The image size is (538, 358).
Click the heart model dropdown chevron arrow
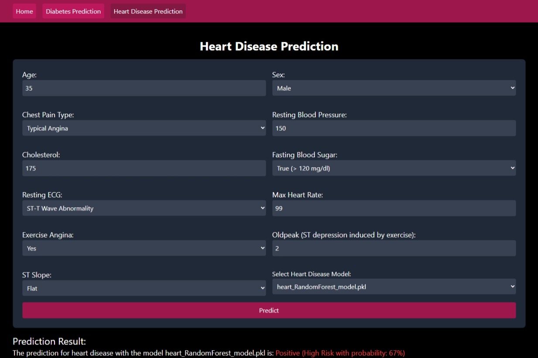(x=512, y=287)
